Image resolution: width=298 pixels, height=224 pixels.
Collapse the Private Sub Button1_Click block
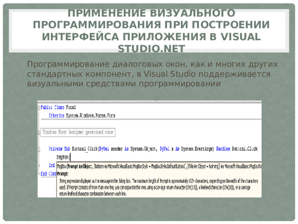click(x=39, y=149)
